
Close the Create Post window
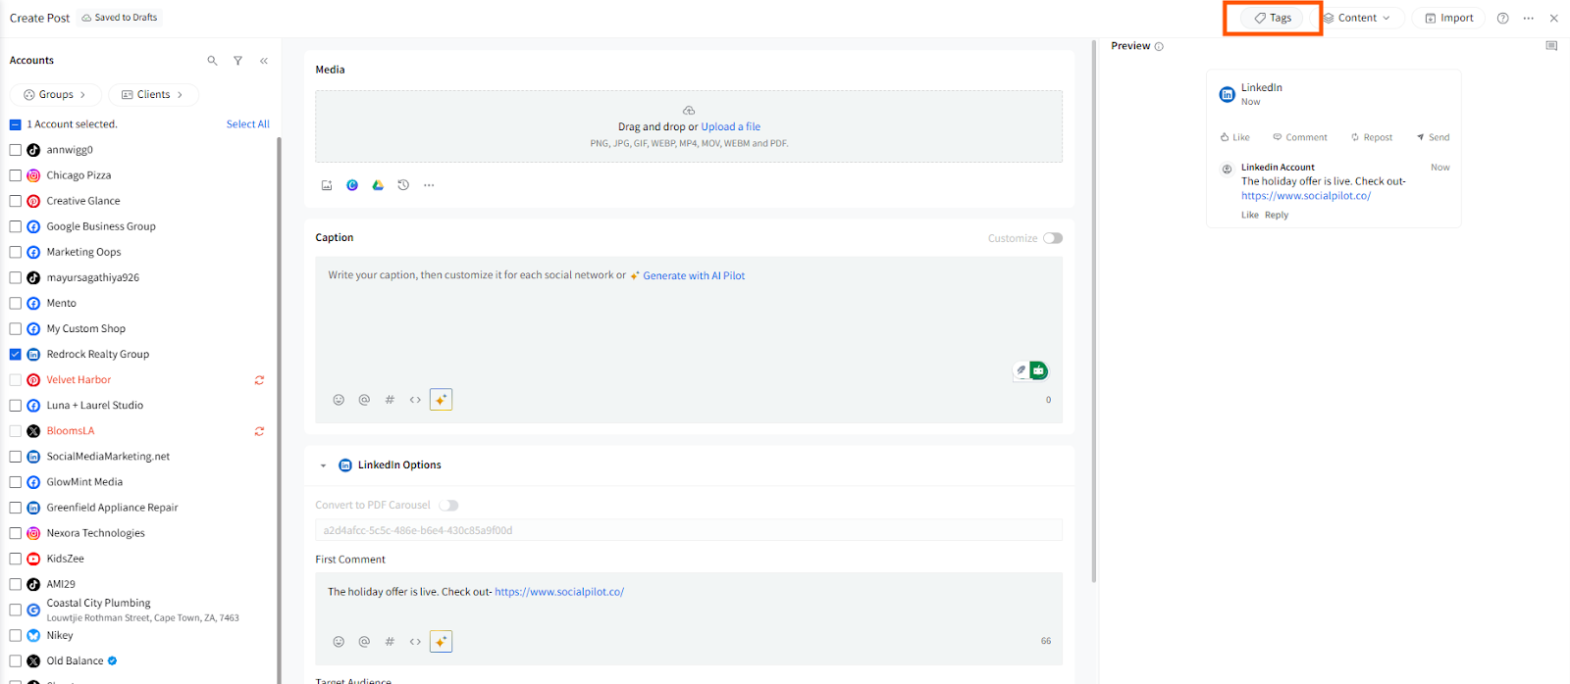point(1553,18)
